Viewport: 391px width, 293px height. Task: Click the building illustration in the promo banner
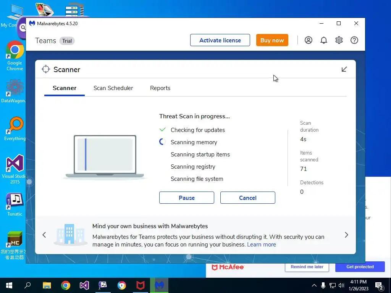[x=70, y=235]
